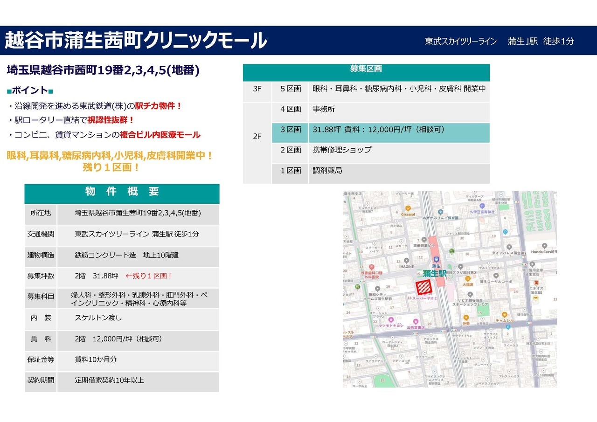
Task: Click the マツモトキヨシ drugstore marker
Action: pos(391,320)
